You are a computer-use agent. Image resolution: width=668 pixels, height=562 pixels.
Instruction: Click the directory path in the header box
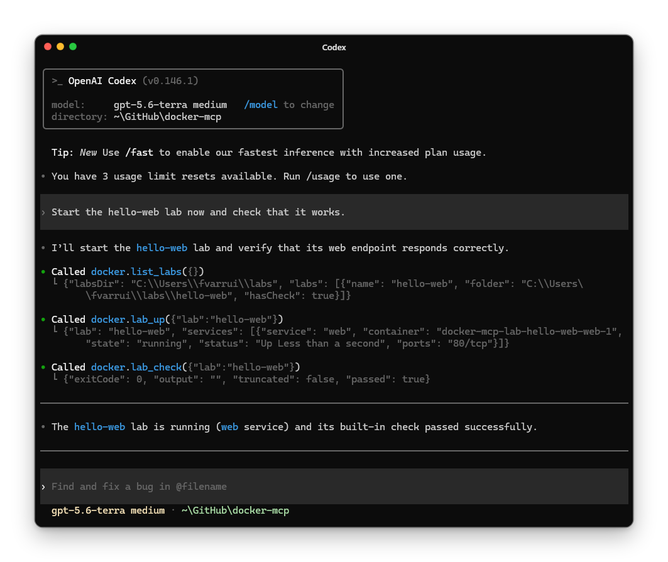pos(167,117)
